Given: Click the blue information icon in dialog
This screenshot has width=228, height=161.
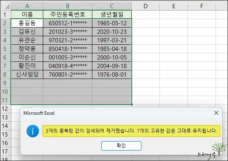Looking at the screenshot, I should point(33,131).
